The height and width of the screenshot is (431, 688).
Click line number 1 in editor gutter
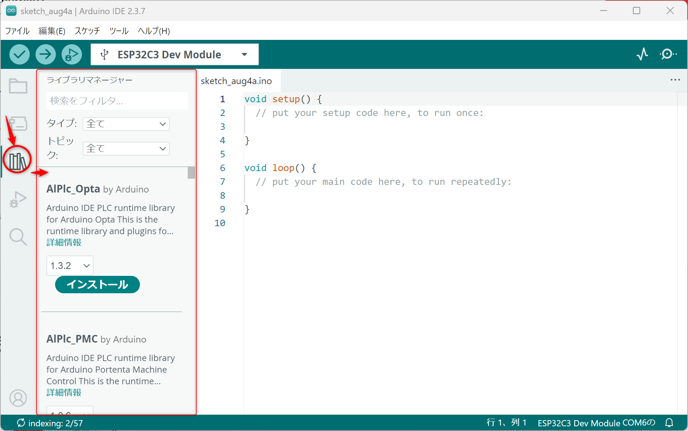tap(223, 99)
